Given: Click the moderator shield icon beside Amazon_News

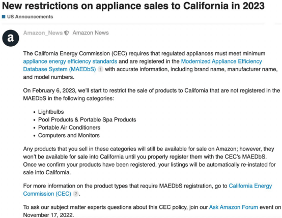Looking at the screenshot, I should 67,33.
